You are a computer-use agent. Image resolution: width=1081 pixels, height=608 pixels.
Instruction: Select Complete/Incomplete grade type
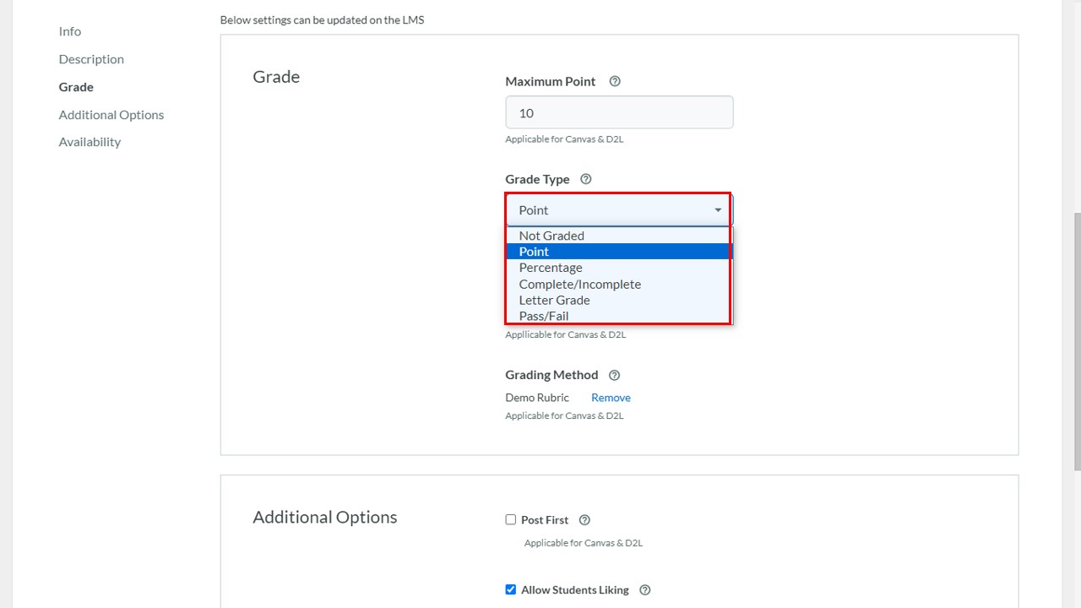619,284
